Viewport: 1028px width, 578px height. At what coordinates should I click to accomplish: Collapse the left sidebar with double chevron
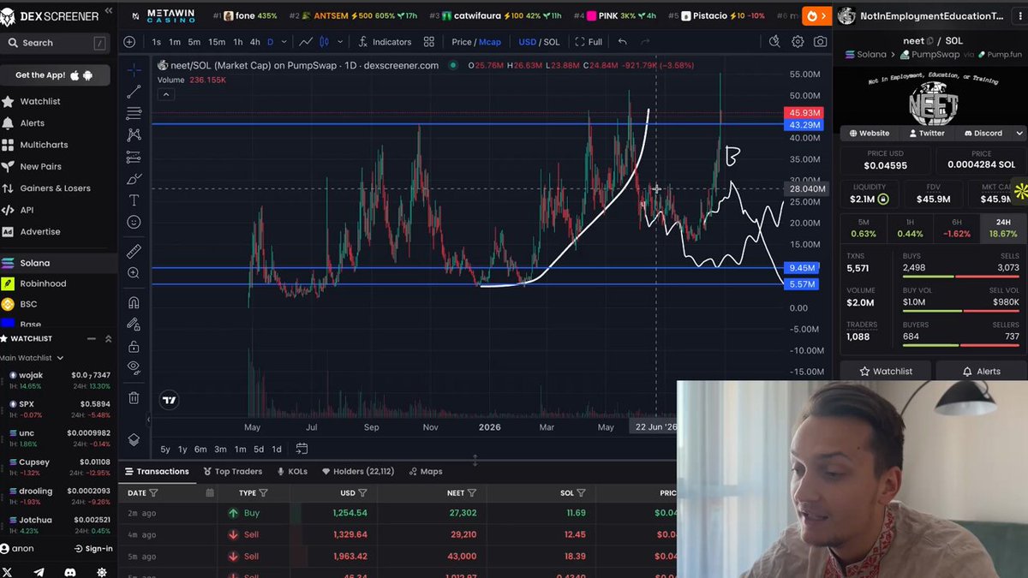(x=108, y=12)
